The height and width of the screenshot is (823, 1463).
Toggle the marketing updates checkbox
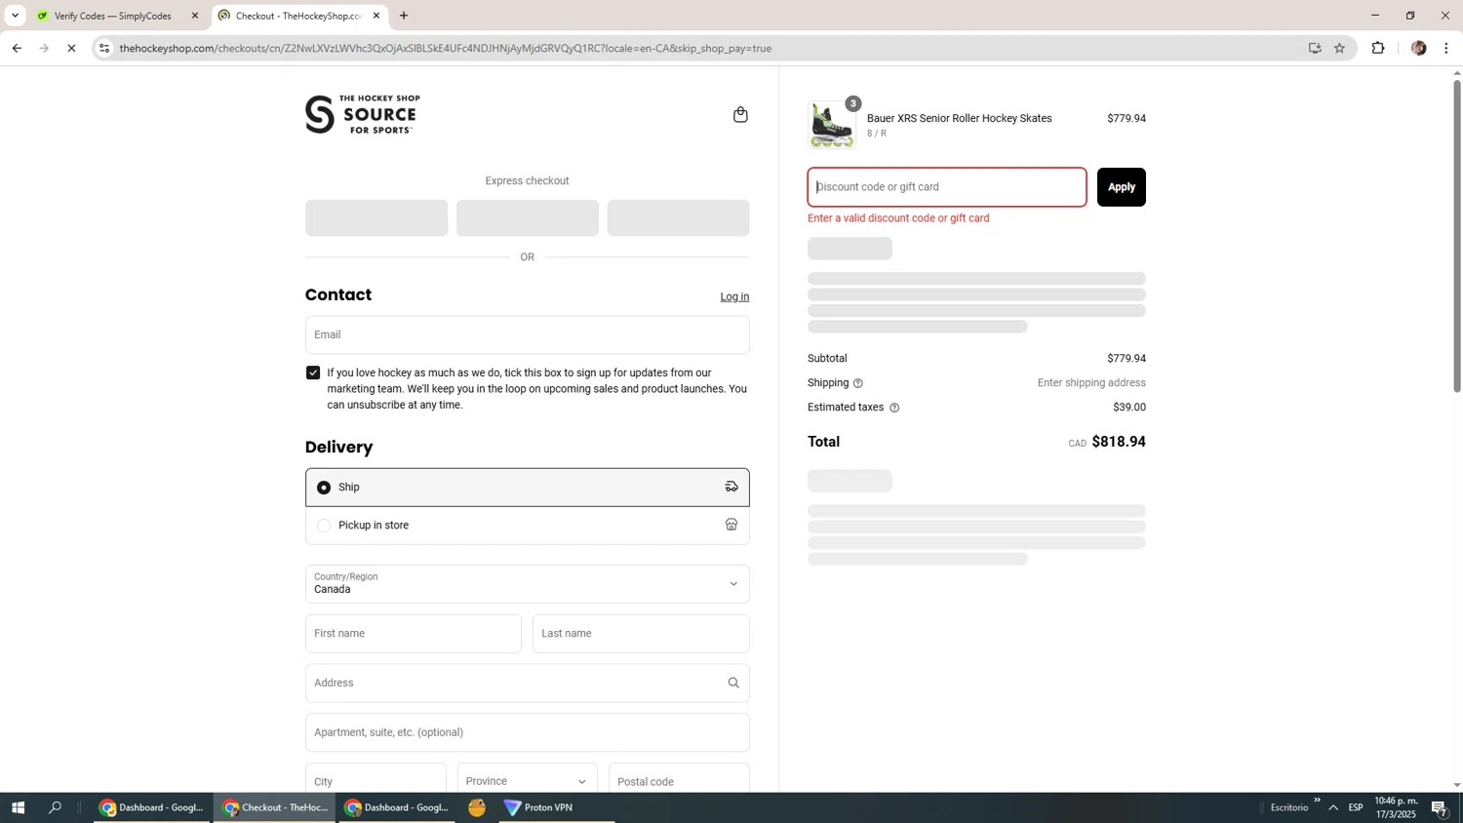pos(313,372)
